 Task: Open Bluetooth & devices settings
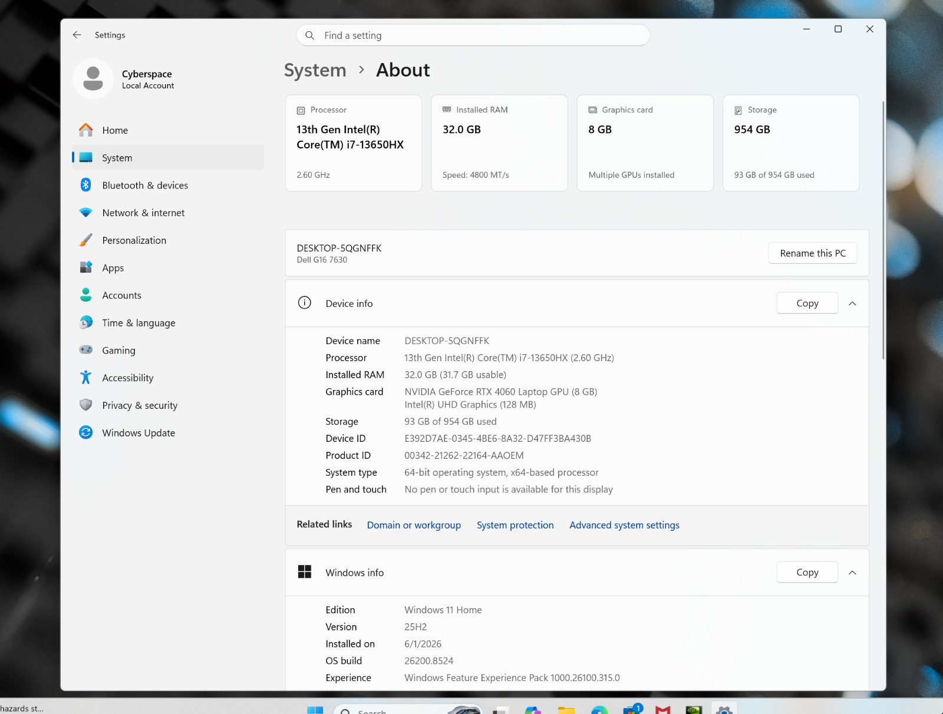coord(168,185)
